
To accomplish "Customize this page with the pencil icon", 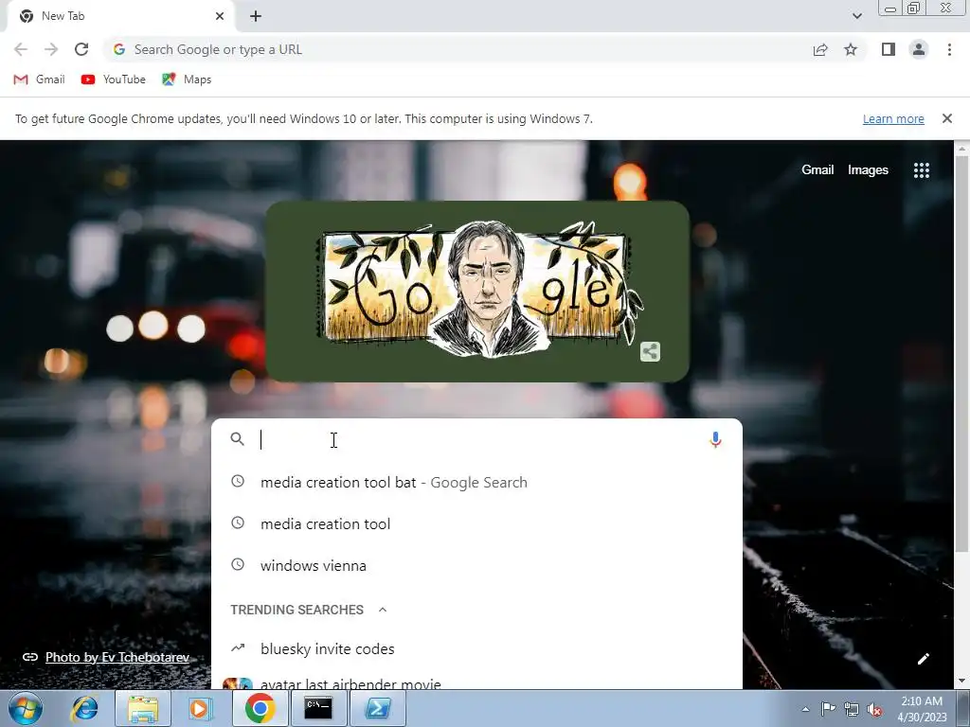I will click(923, 659).
